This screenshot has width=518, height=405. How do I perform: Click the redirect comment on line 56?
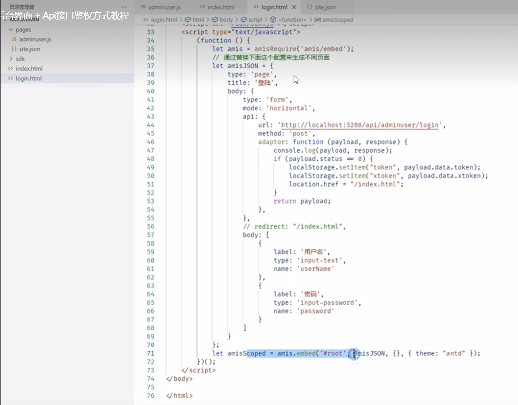coord(294,226)
